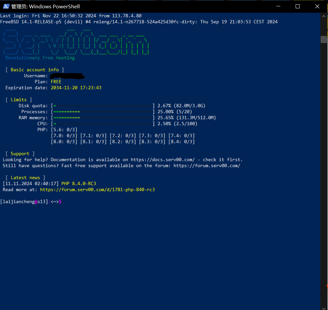Click the '[8.1: 0/3]' PHP entry
328x310 pixels.
pyautogui.click(x=93, y=142)
